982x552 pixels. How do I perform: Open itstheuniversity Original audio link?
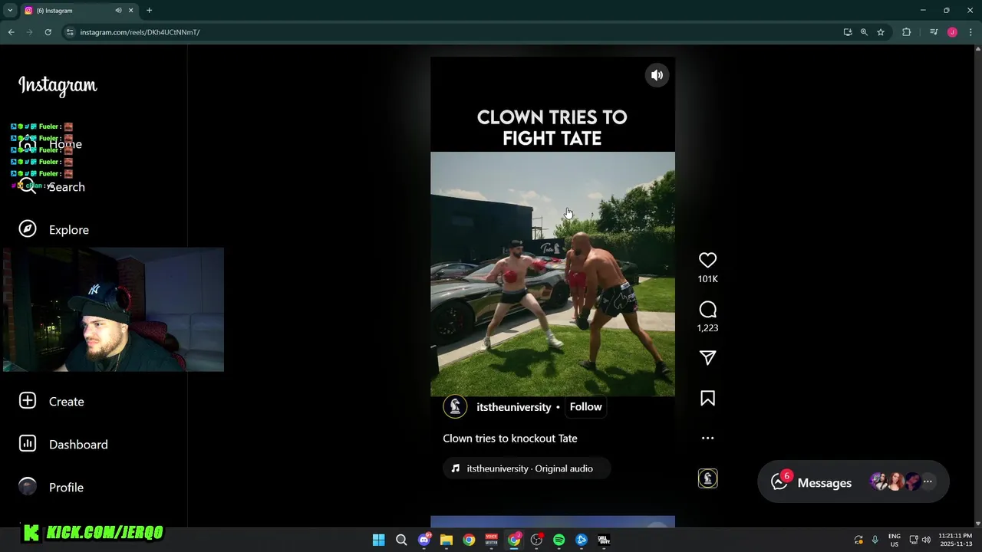coord(526,468)
